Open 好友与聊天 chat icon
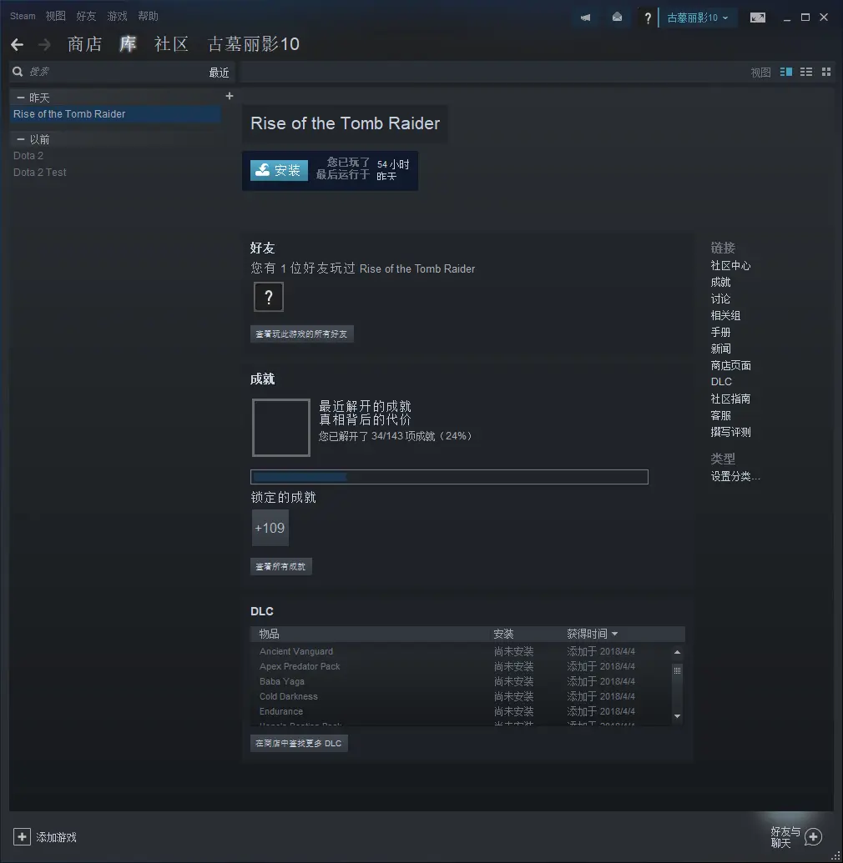Viewport: 843px width, 863px height. (813, 837)
